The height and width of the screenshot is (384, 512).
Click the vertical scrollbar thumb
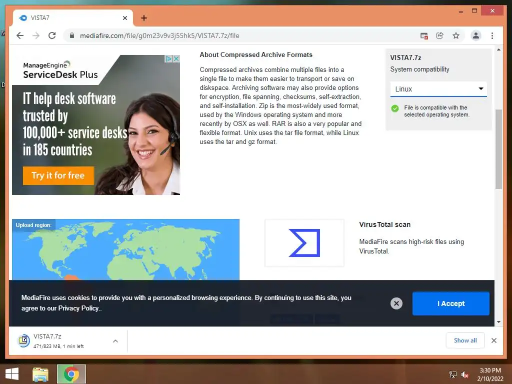click(498, 149)
